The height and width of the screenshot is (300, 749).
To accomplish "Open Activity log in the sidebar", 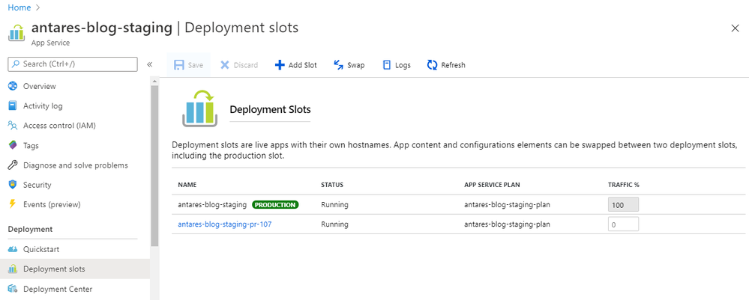I will coord(43,106).
